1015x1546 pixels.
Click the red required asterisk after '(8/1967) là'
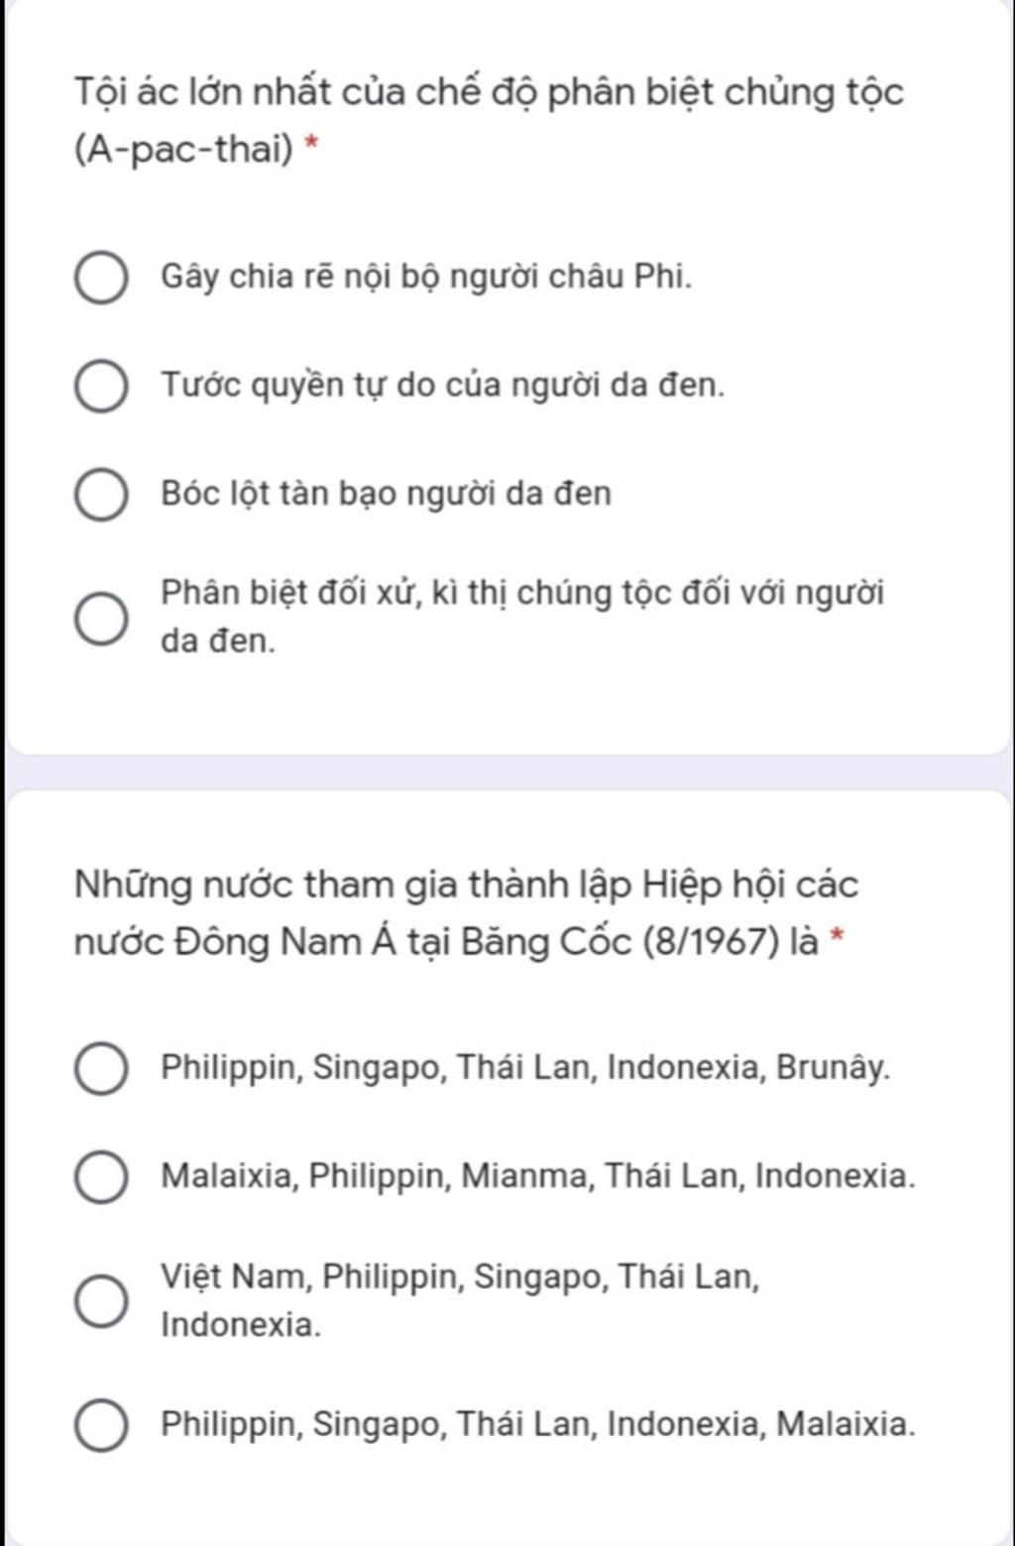(x=839, y=935)
